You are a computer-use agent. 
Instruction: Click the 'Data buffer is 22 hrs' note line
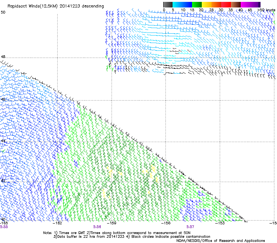pyautogui.click(x=132, y=237)
